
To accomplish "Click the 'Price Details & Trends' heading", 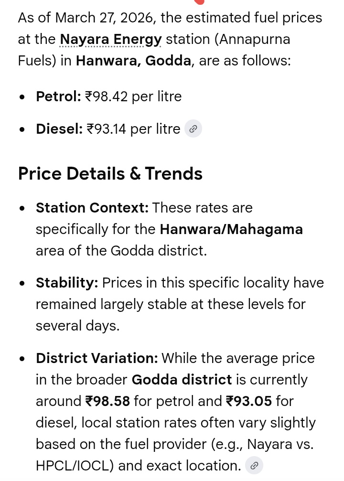I will (x=110, y=173).
